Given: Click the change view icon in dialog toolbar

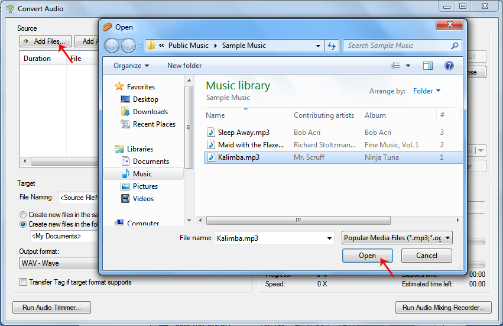Looking at the screenshot, I should pos(395,66).
